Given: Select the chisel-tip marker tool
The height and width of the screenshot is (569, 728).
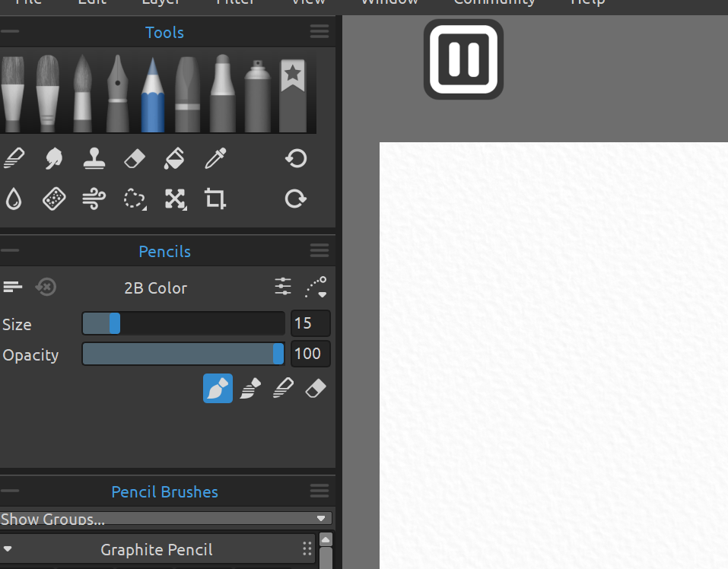Looking at the screenshot, I should click(188, 94).
